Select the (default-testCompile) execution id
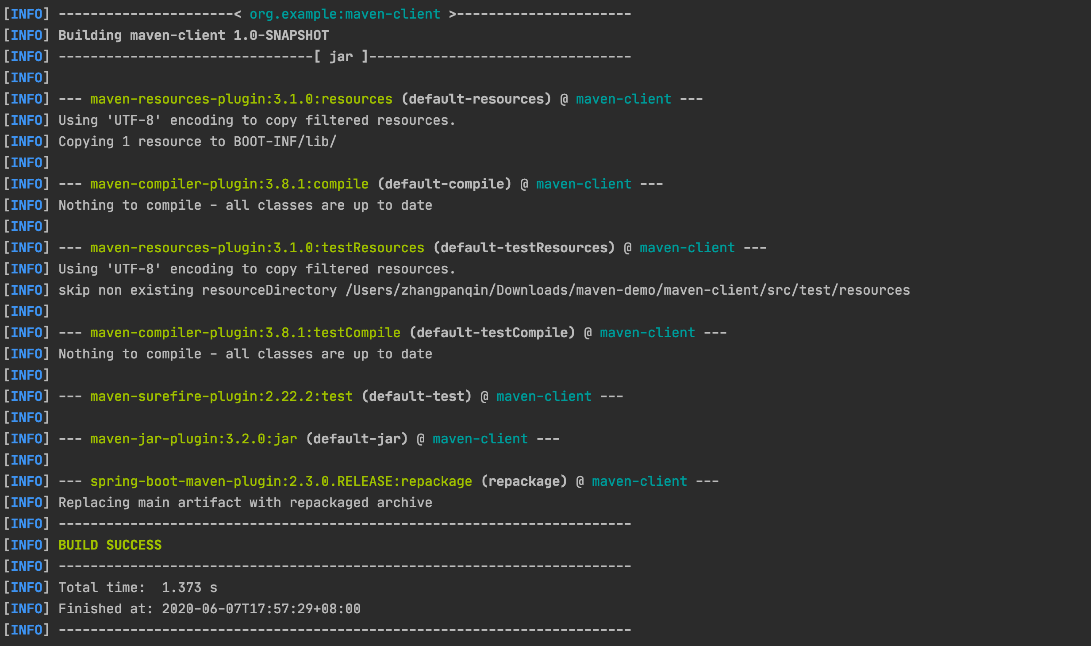 click(492, 333)
